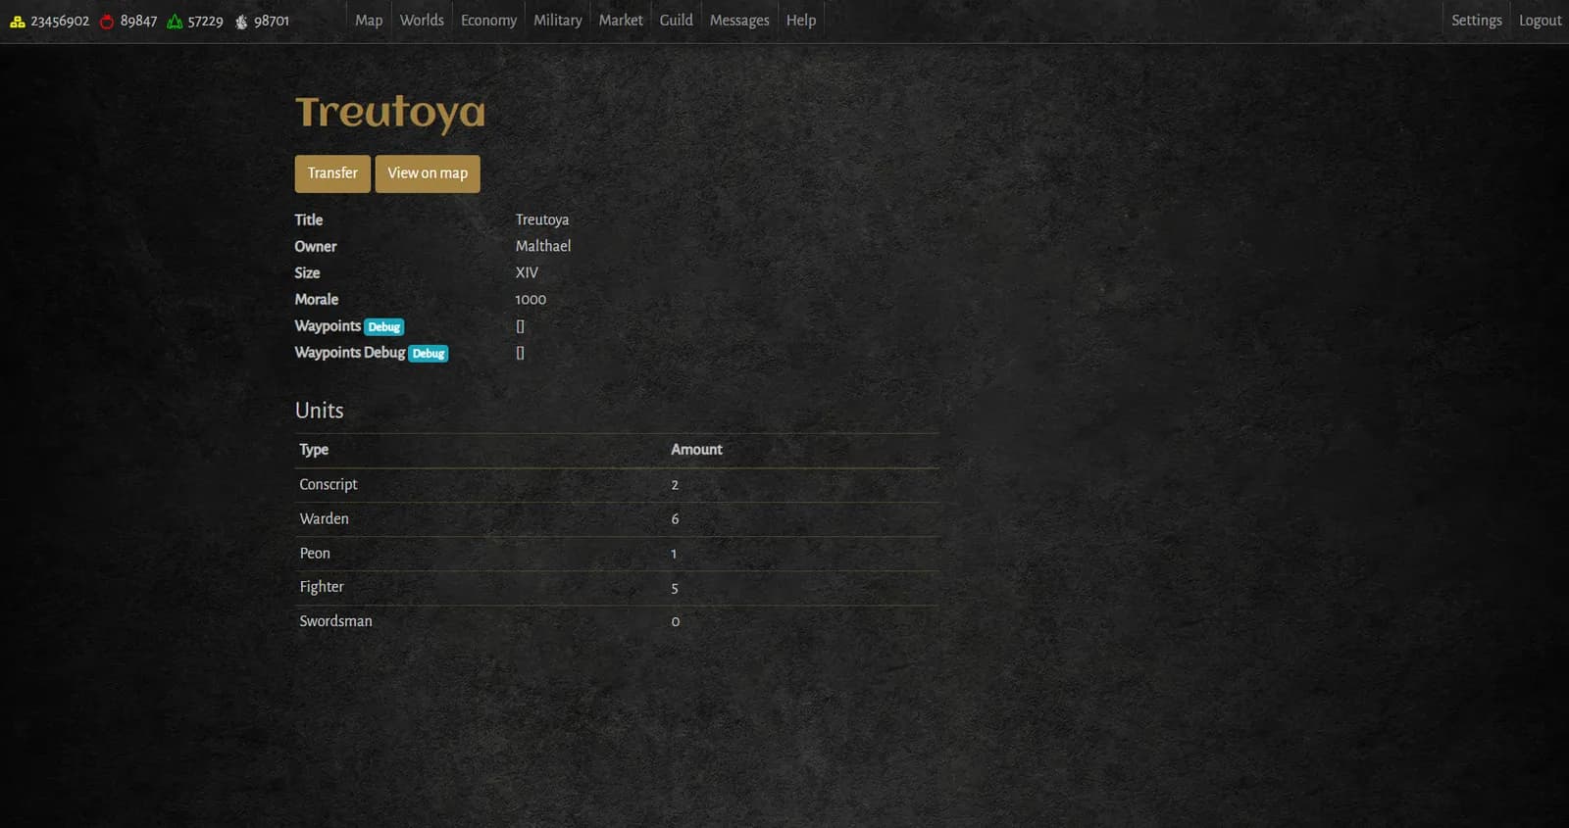
Task: Open the Economy menu item
Action: (488, 21)
